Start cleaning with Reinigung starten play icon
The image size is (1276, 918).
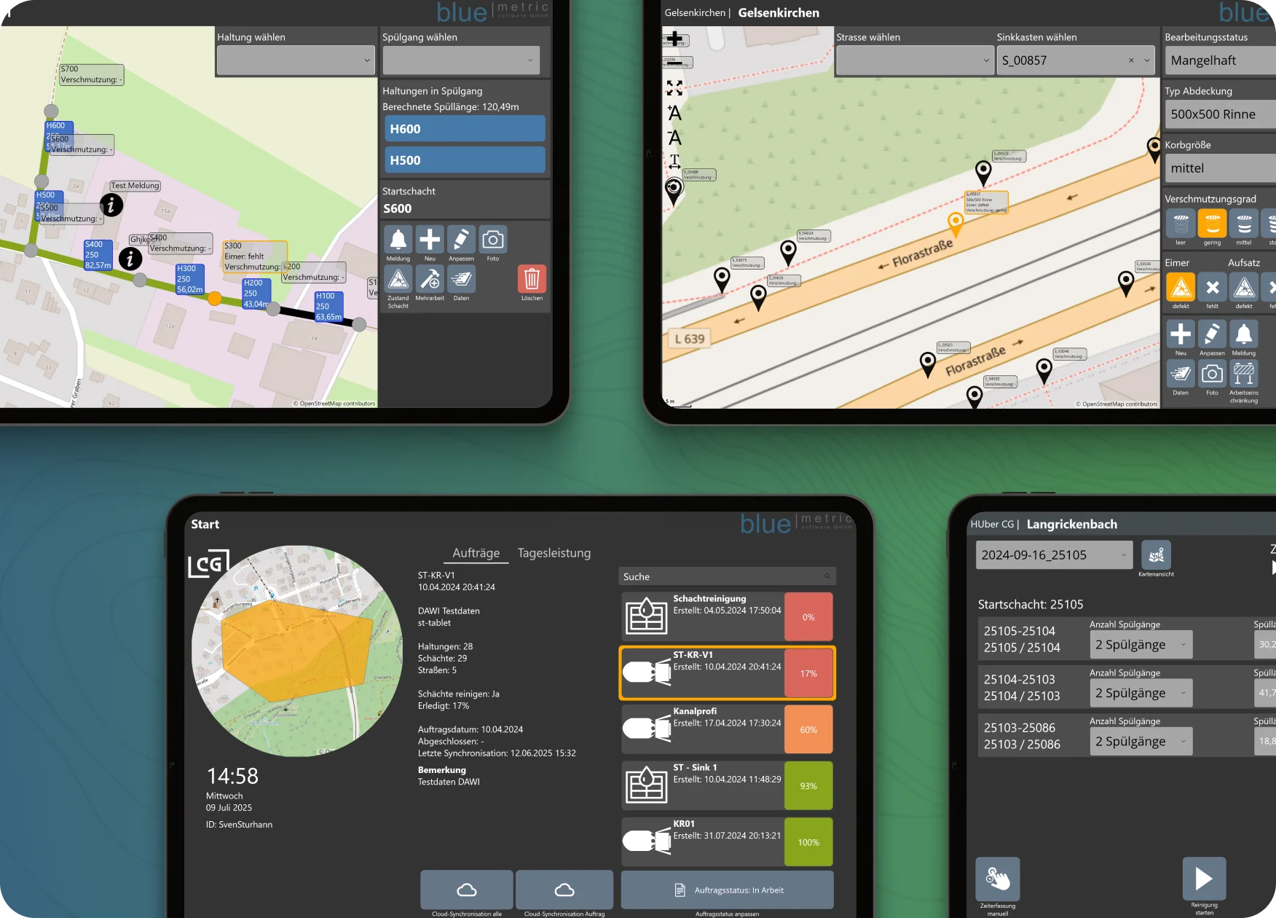coord(1204,879)
